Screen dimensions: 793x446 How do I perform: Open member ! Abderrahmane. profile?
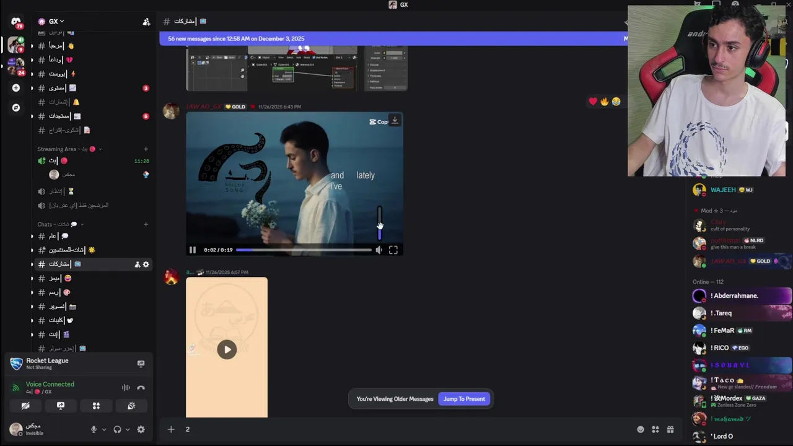[x=741, y=296]
